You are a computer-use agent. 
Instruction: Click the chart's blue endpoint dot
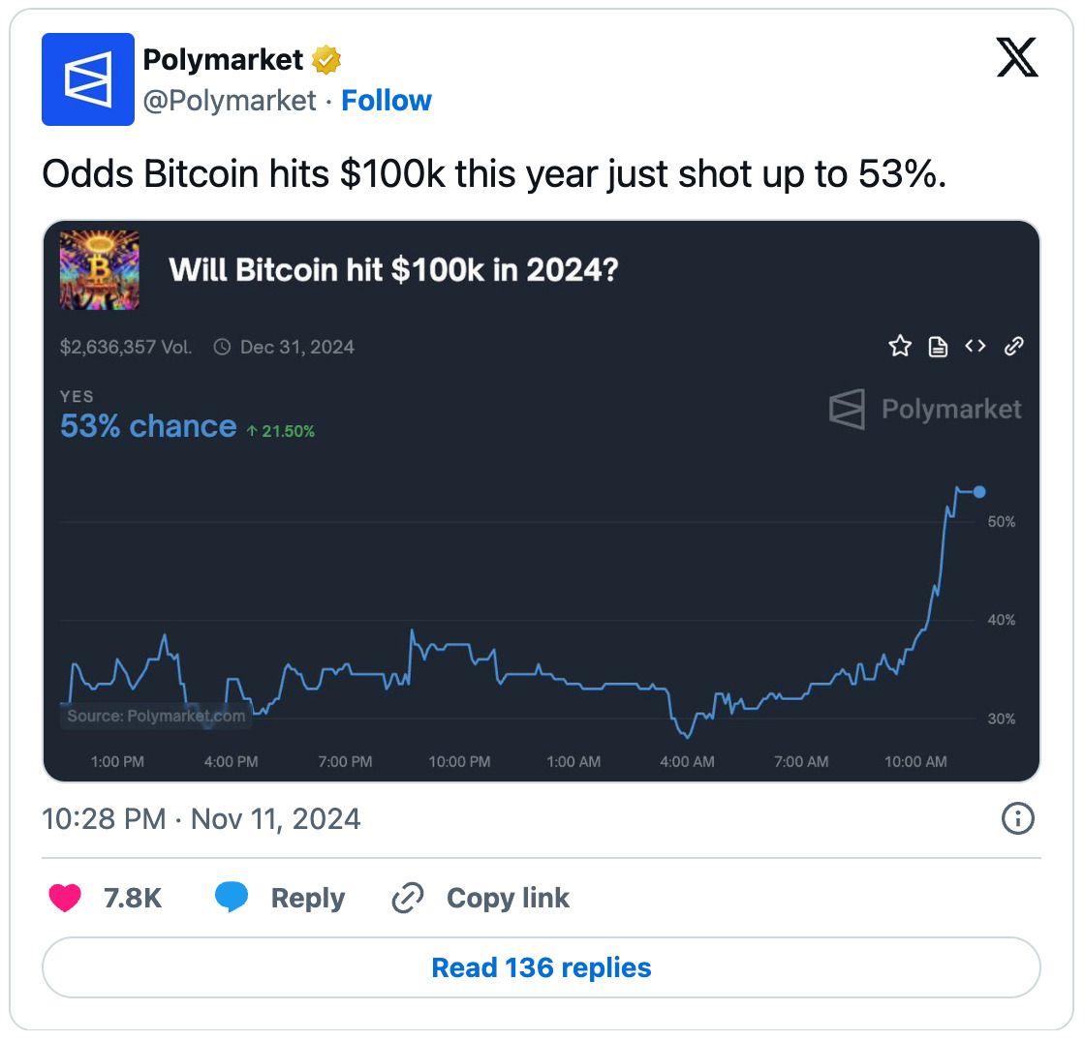tap(979, 492)
